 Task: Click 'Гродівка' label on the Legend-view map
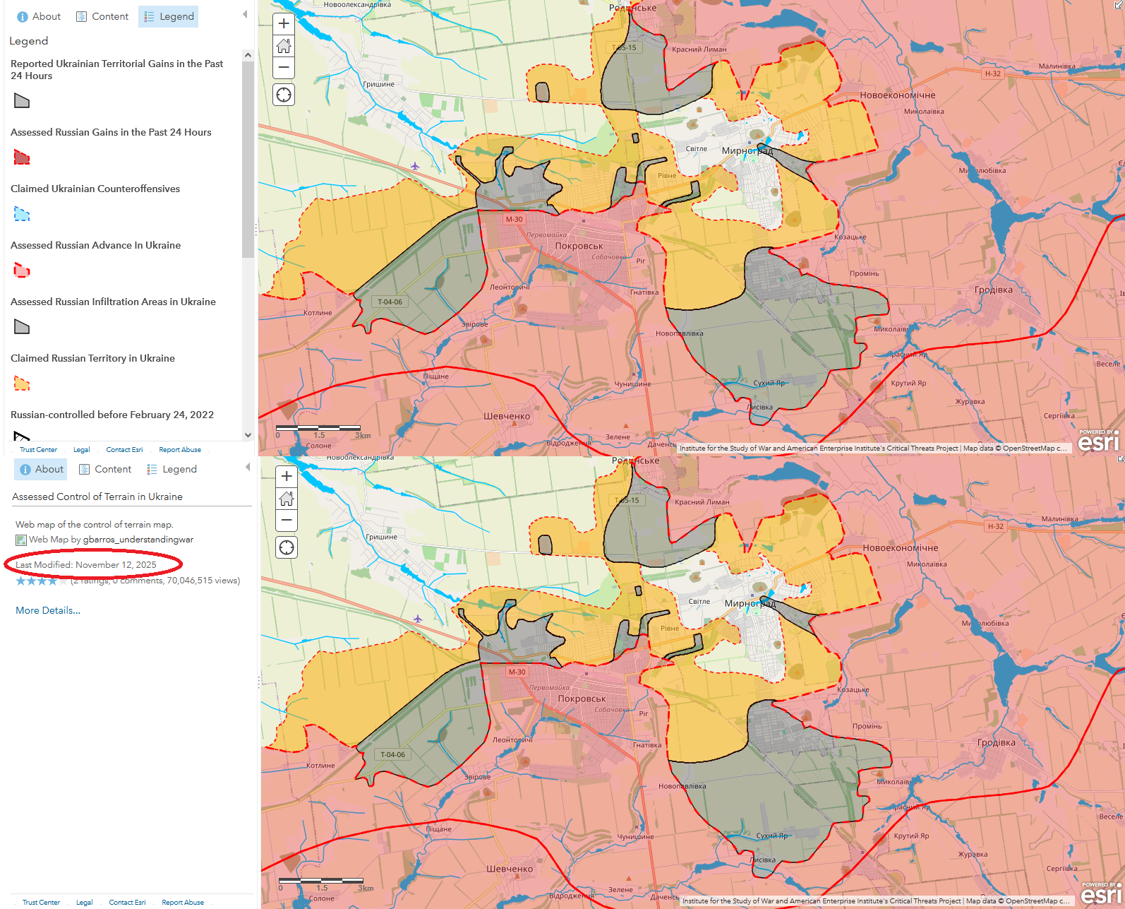993,290
